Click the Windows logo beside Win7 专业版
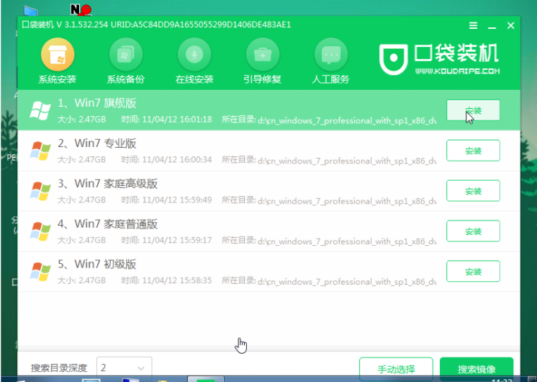The width and height of the screenshot is (537, 382). click(40, 151)
